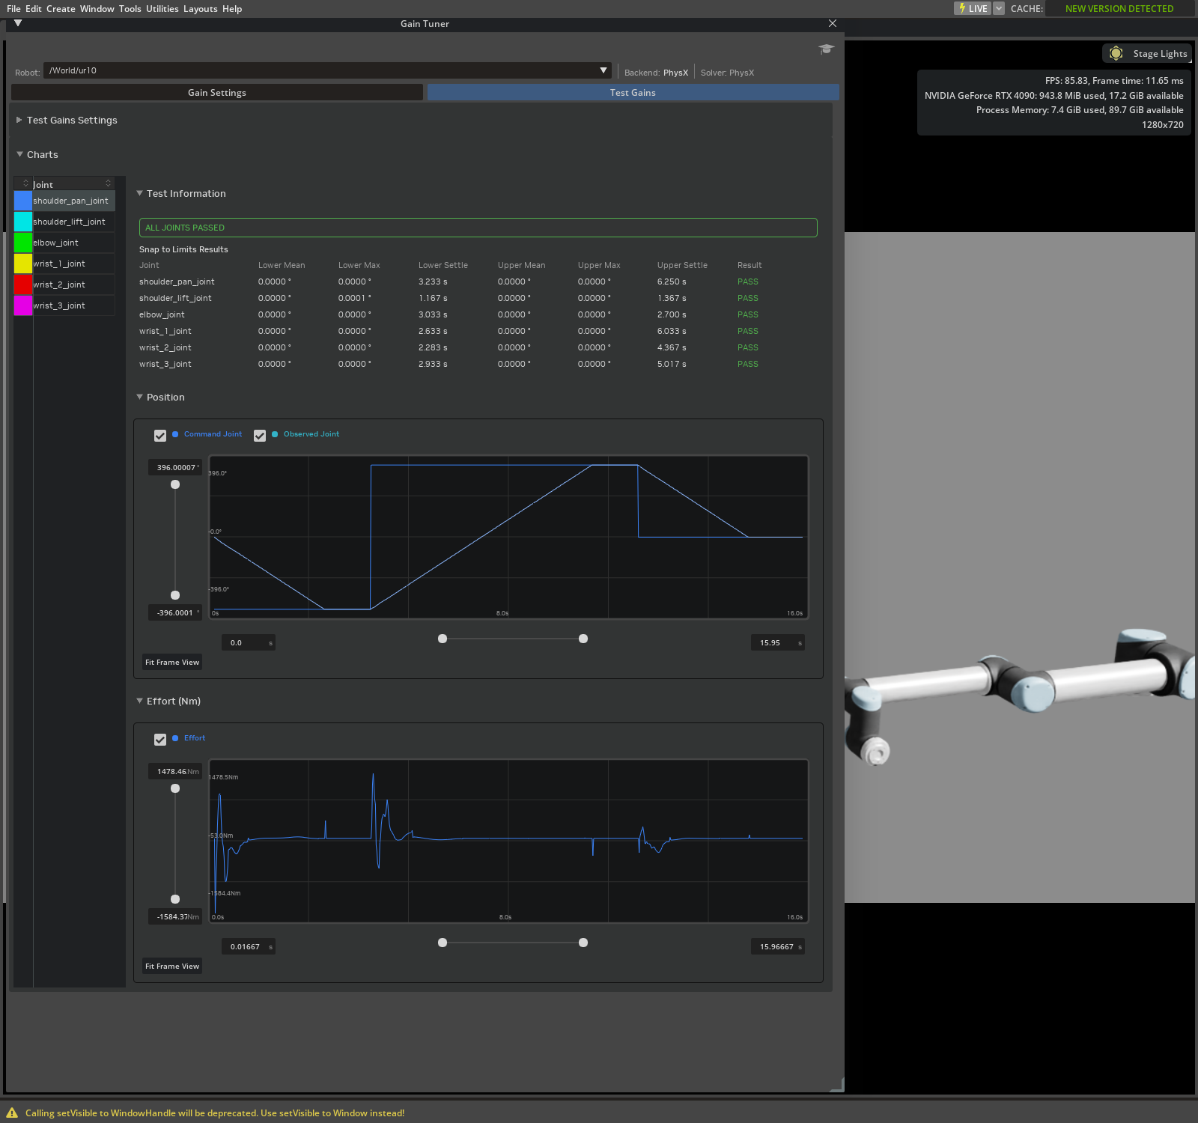Click shoulder_pan_joint Upper Settle value 6.250 s
The image size is (1198, 1123).
[x=672, y=281]
